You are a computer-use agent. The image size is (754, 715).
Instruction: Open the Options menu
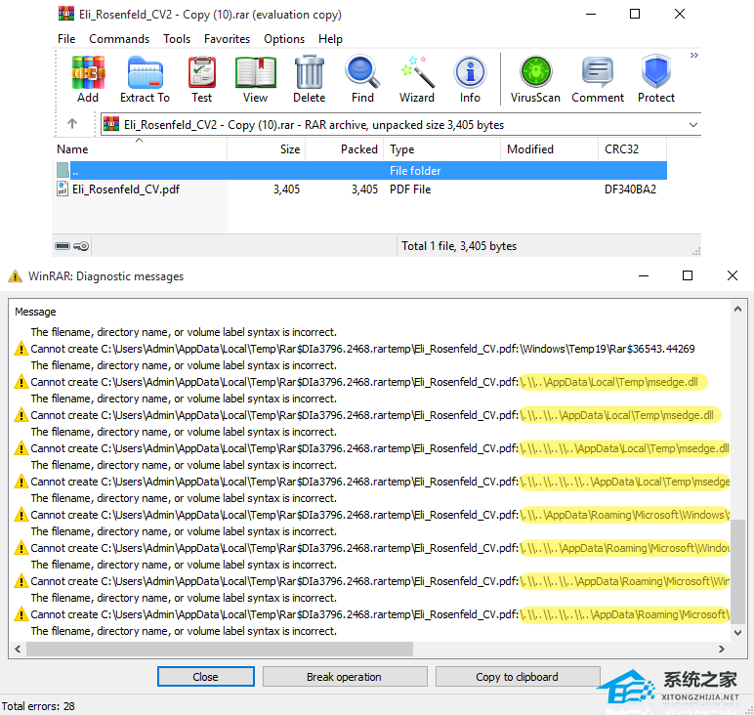(x=284, y=39)
